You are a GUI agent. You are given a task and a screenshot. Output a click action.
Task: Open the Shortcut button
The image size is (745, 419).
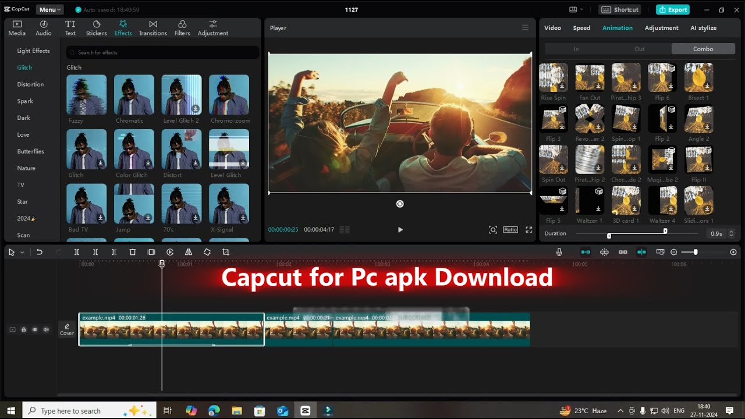pos(620,9)
